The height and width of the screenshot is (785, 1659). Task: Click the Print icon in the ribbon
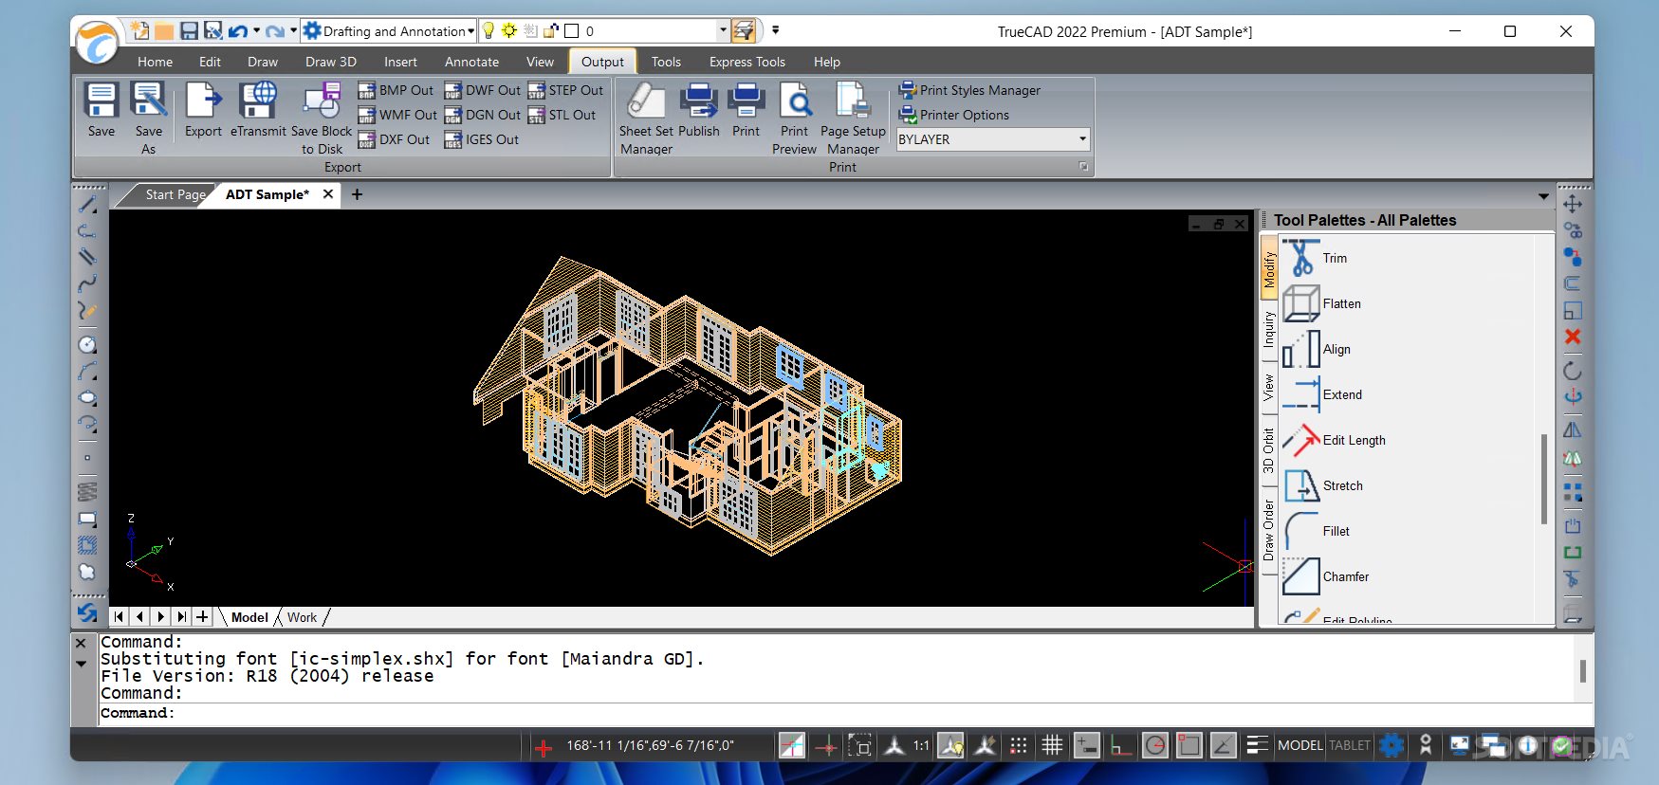coord(747,110)
